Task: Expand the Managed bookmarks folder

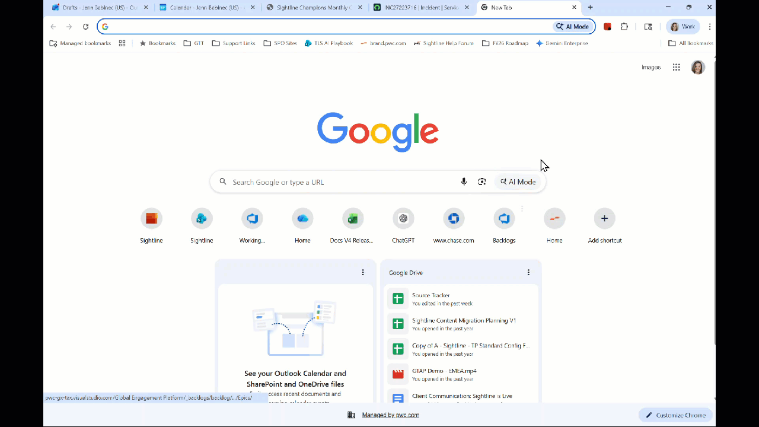Action: pos(80,43)
